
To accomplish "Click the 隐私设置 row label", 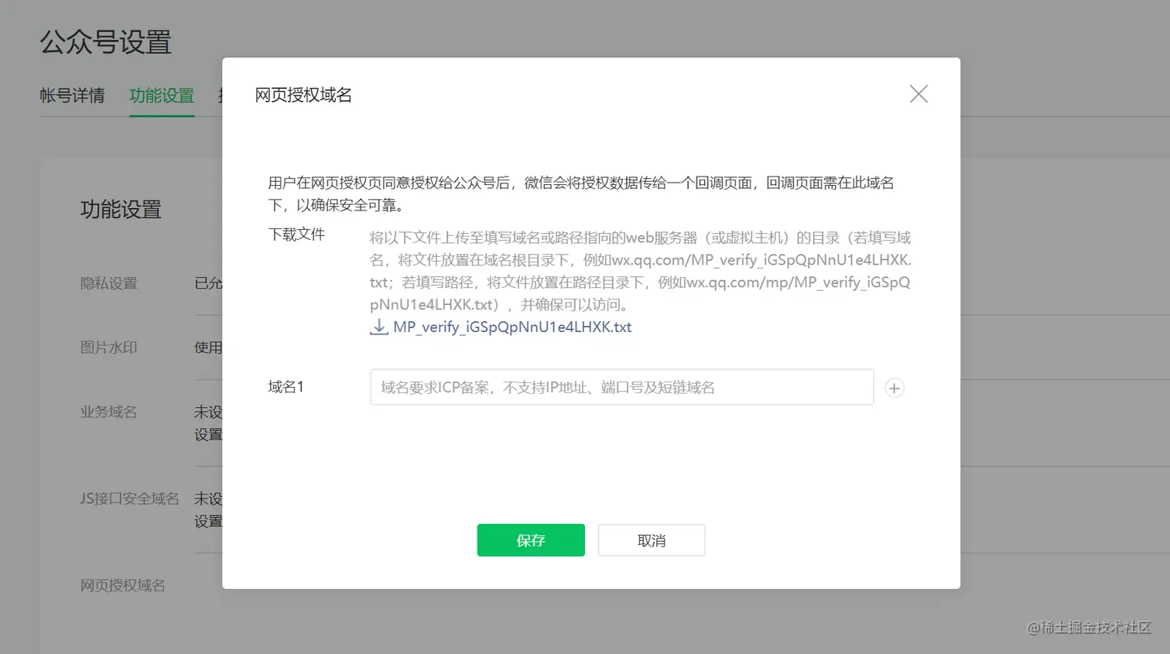I will (x=109, y=283).
